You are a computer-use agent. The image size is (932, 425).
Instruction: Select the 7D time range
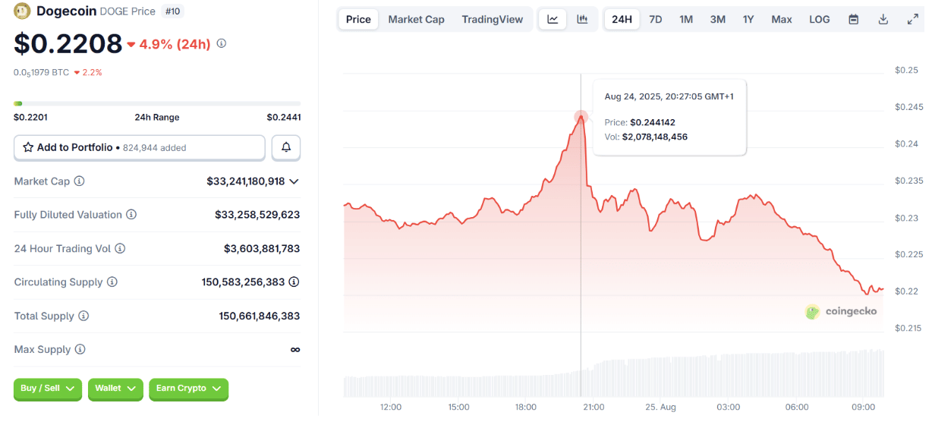(x=655, y=19)
